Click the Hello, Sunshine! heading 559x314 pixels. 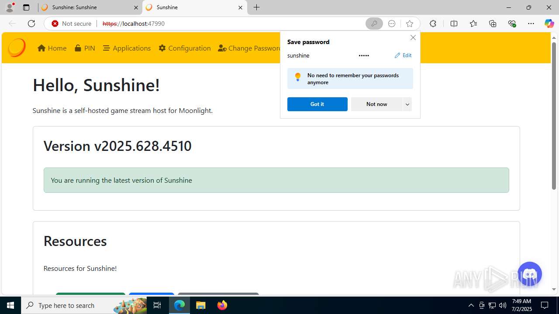[x=96, y=85]
